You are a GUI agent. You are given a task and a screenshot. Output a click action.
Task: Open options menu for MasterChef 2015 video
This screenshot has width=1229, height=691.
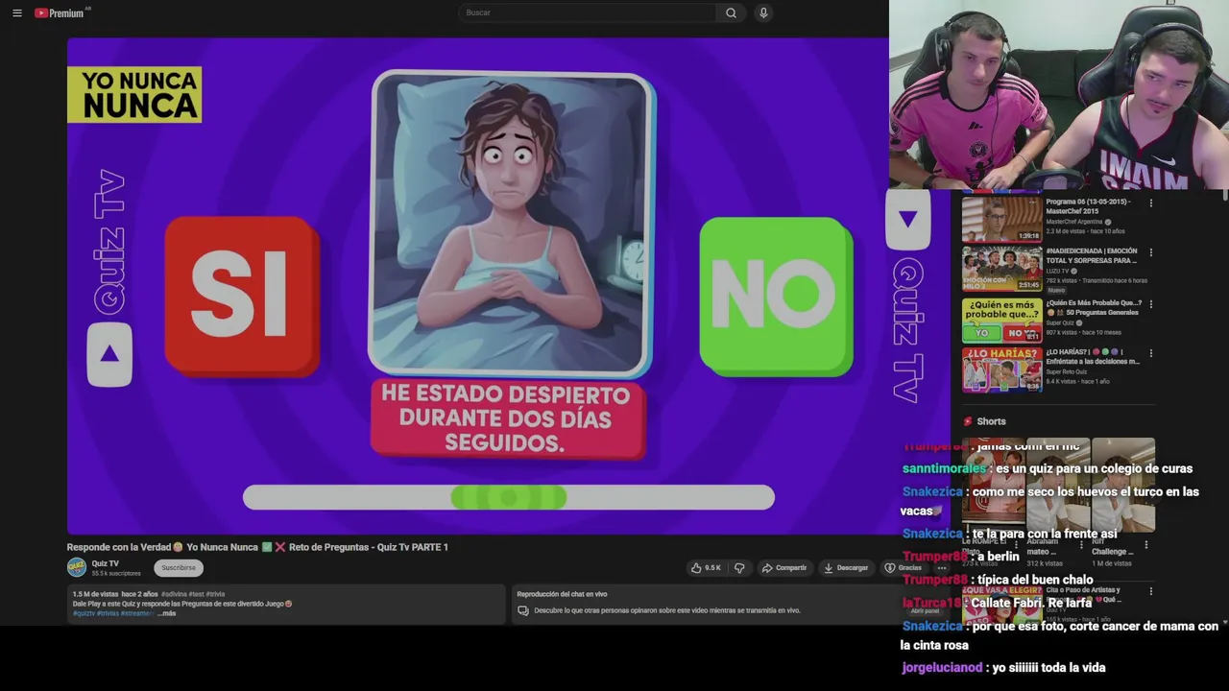coord(1150,203)
